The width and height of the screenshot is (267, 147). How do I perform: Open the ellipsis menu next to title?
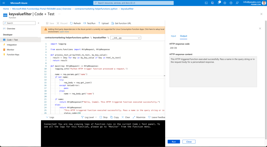(x=59, y=14)
